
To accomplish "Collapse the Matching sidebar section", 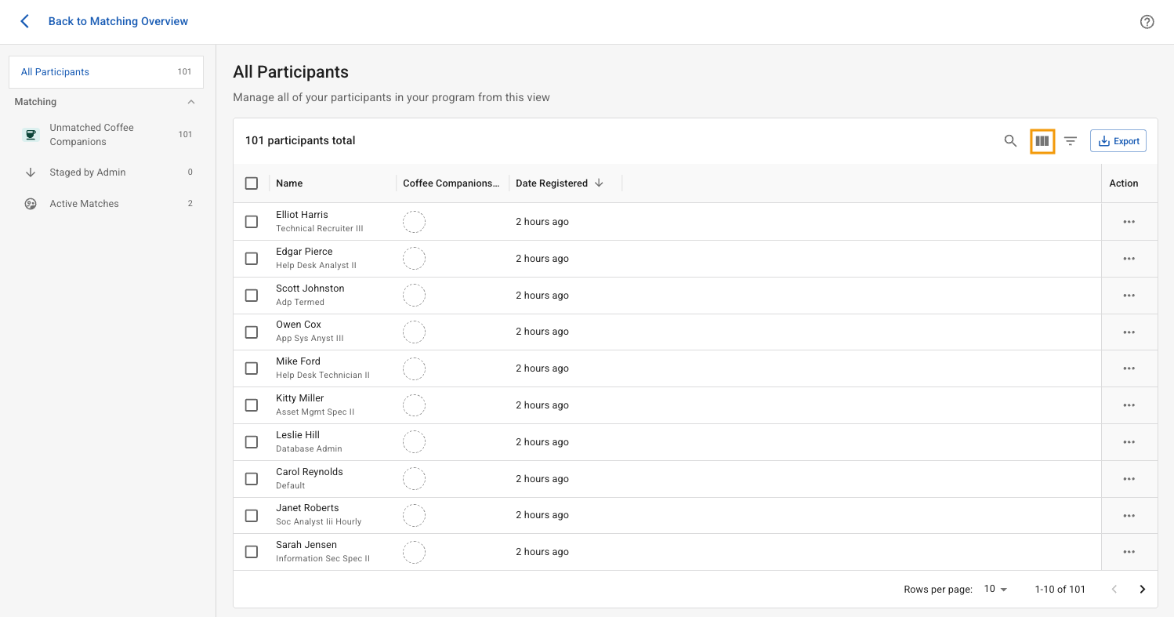I will coord(191,102).
